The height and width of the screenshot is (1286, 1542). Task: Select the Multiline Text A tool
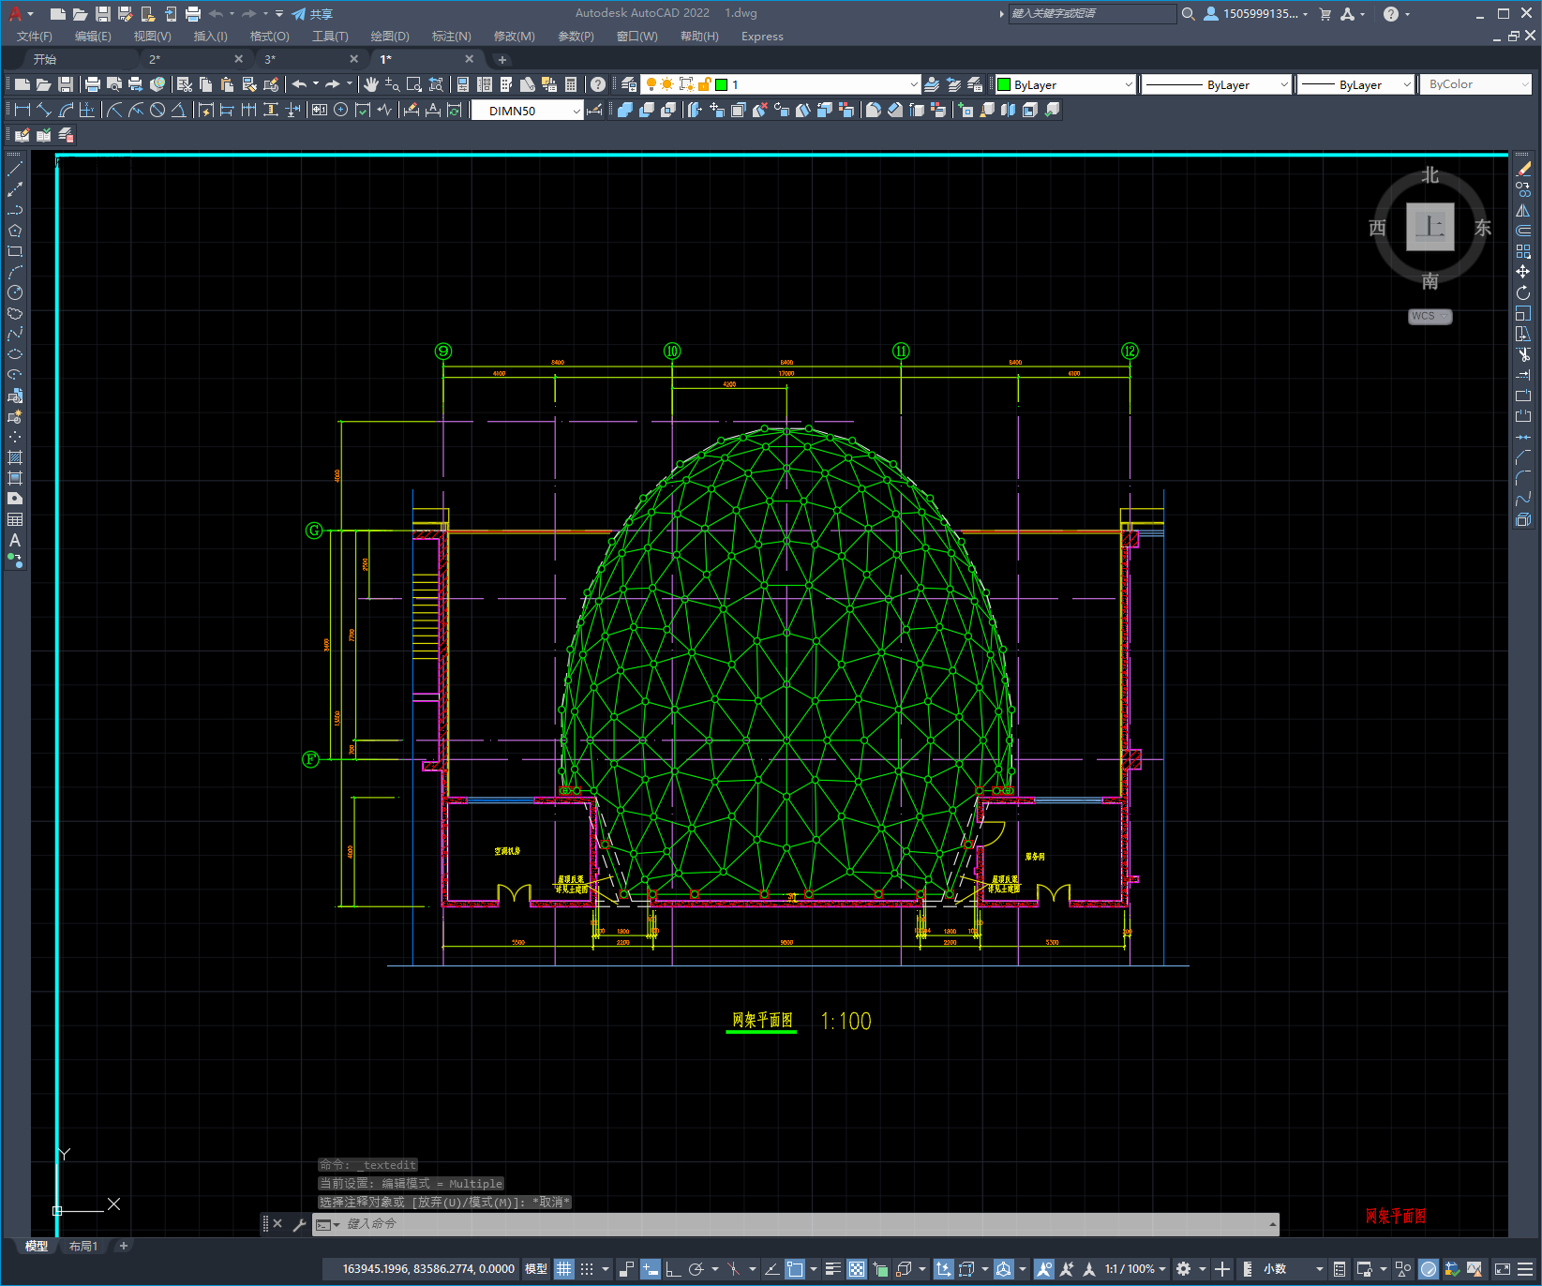(x=15, y=540)
